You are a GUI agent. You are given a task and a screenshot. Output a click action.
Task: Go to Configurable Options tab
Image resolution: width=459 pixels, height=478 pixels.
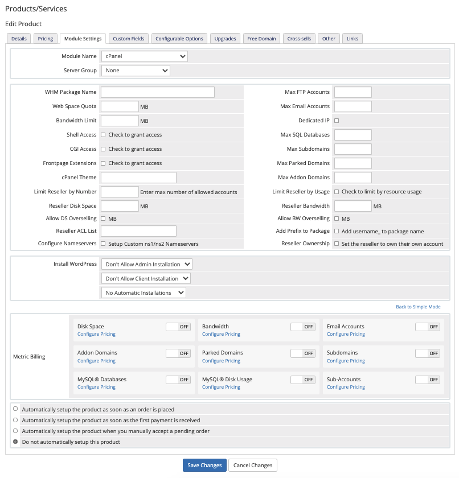(179, 39)
